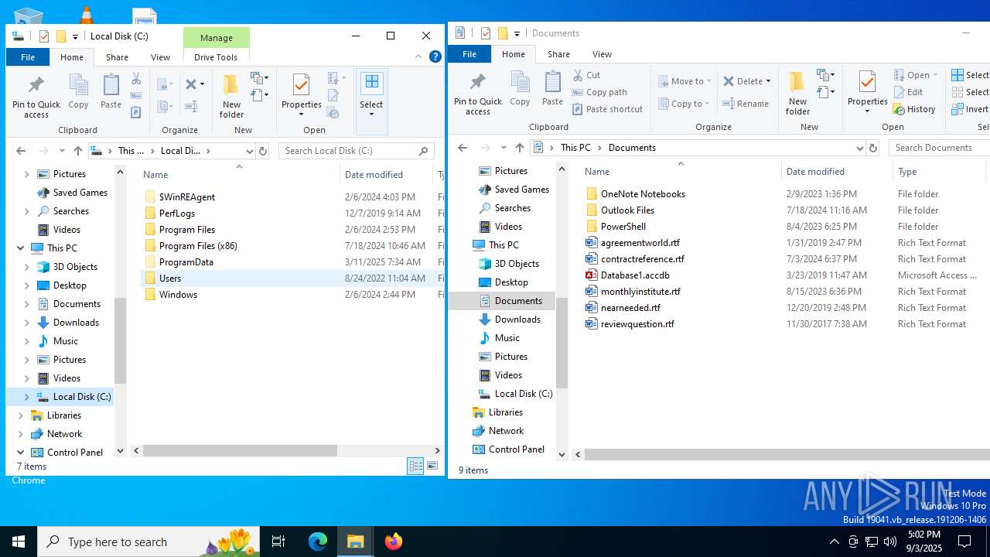990x557 pixels.
Task: Open the File tab in Local Disk window
Action: (x=28, y=57)
